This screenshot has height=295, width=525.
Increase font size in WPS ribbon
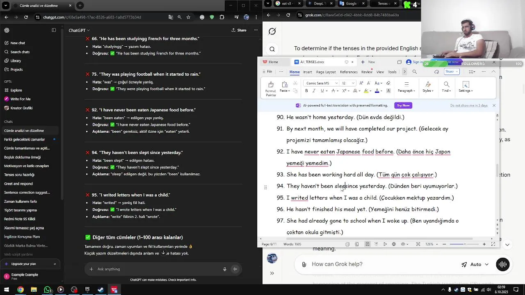pos(361,83)
